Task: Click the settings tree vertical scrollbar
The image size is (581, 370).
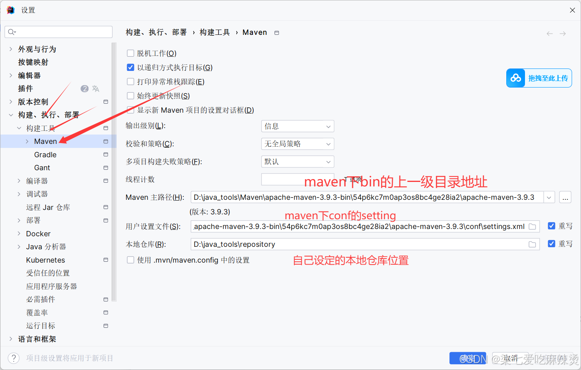Action: click(114, 172)
